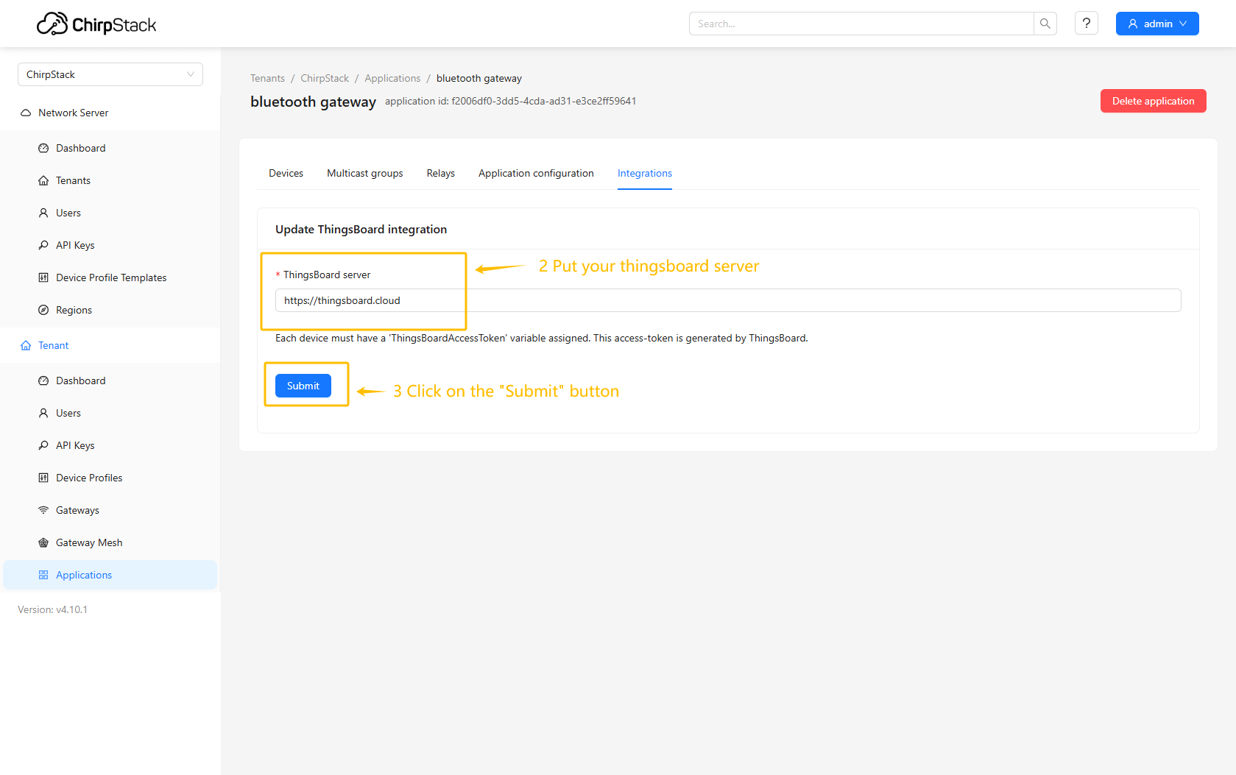Expand the ChirpStack tenant selector dropdown

110,74
